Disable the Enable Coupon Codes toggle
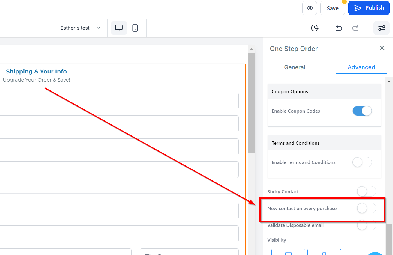The width and height of the screenshot is (393, 255). pyautogui.click(x=362, y=111)
